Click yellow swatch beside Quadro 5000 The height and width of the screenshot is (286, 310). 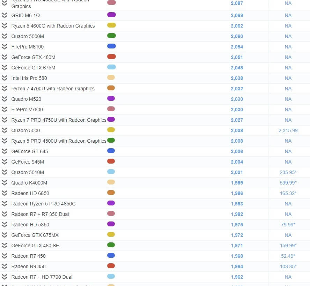coord(111,130)
